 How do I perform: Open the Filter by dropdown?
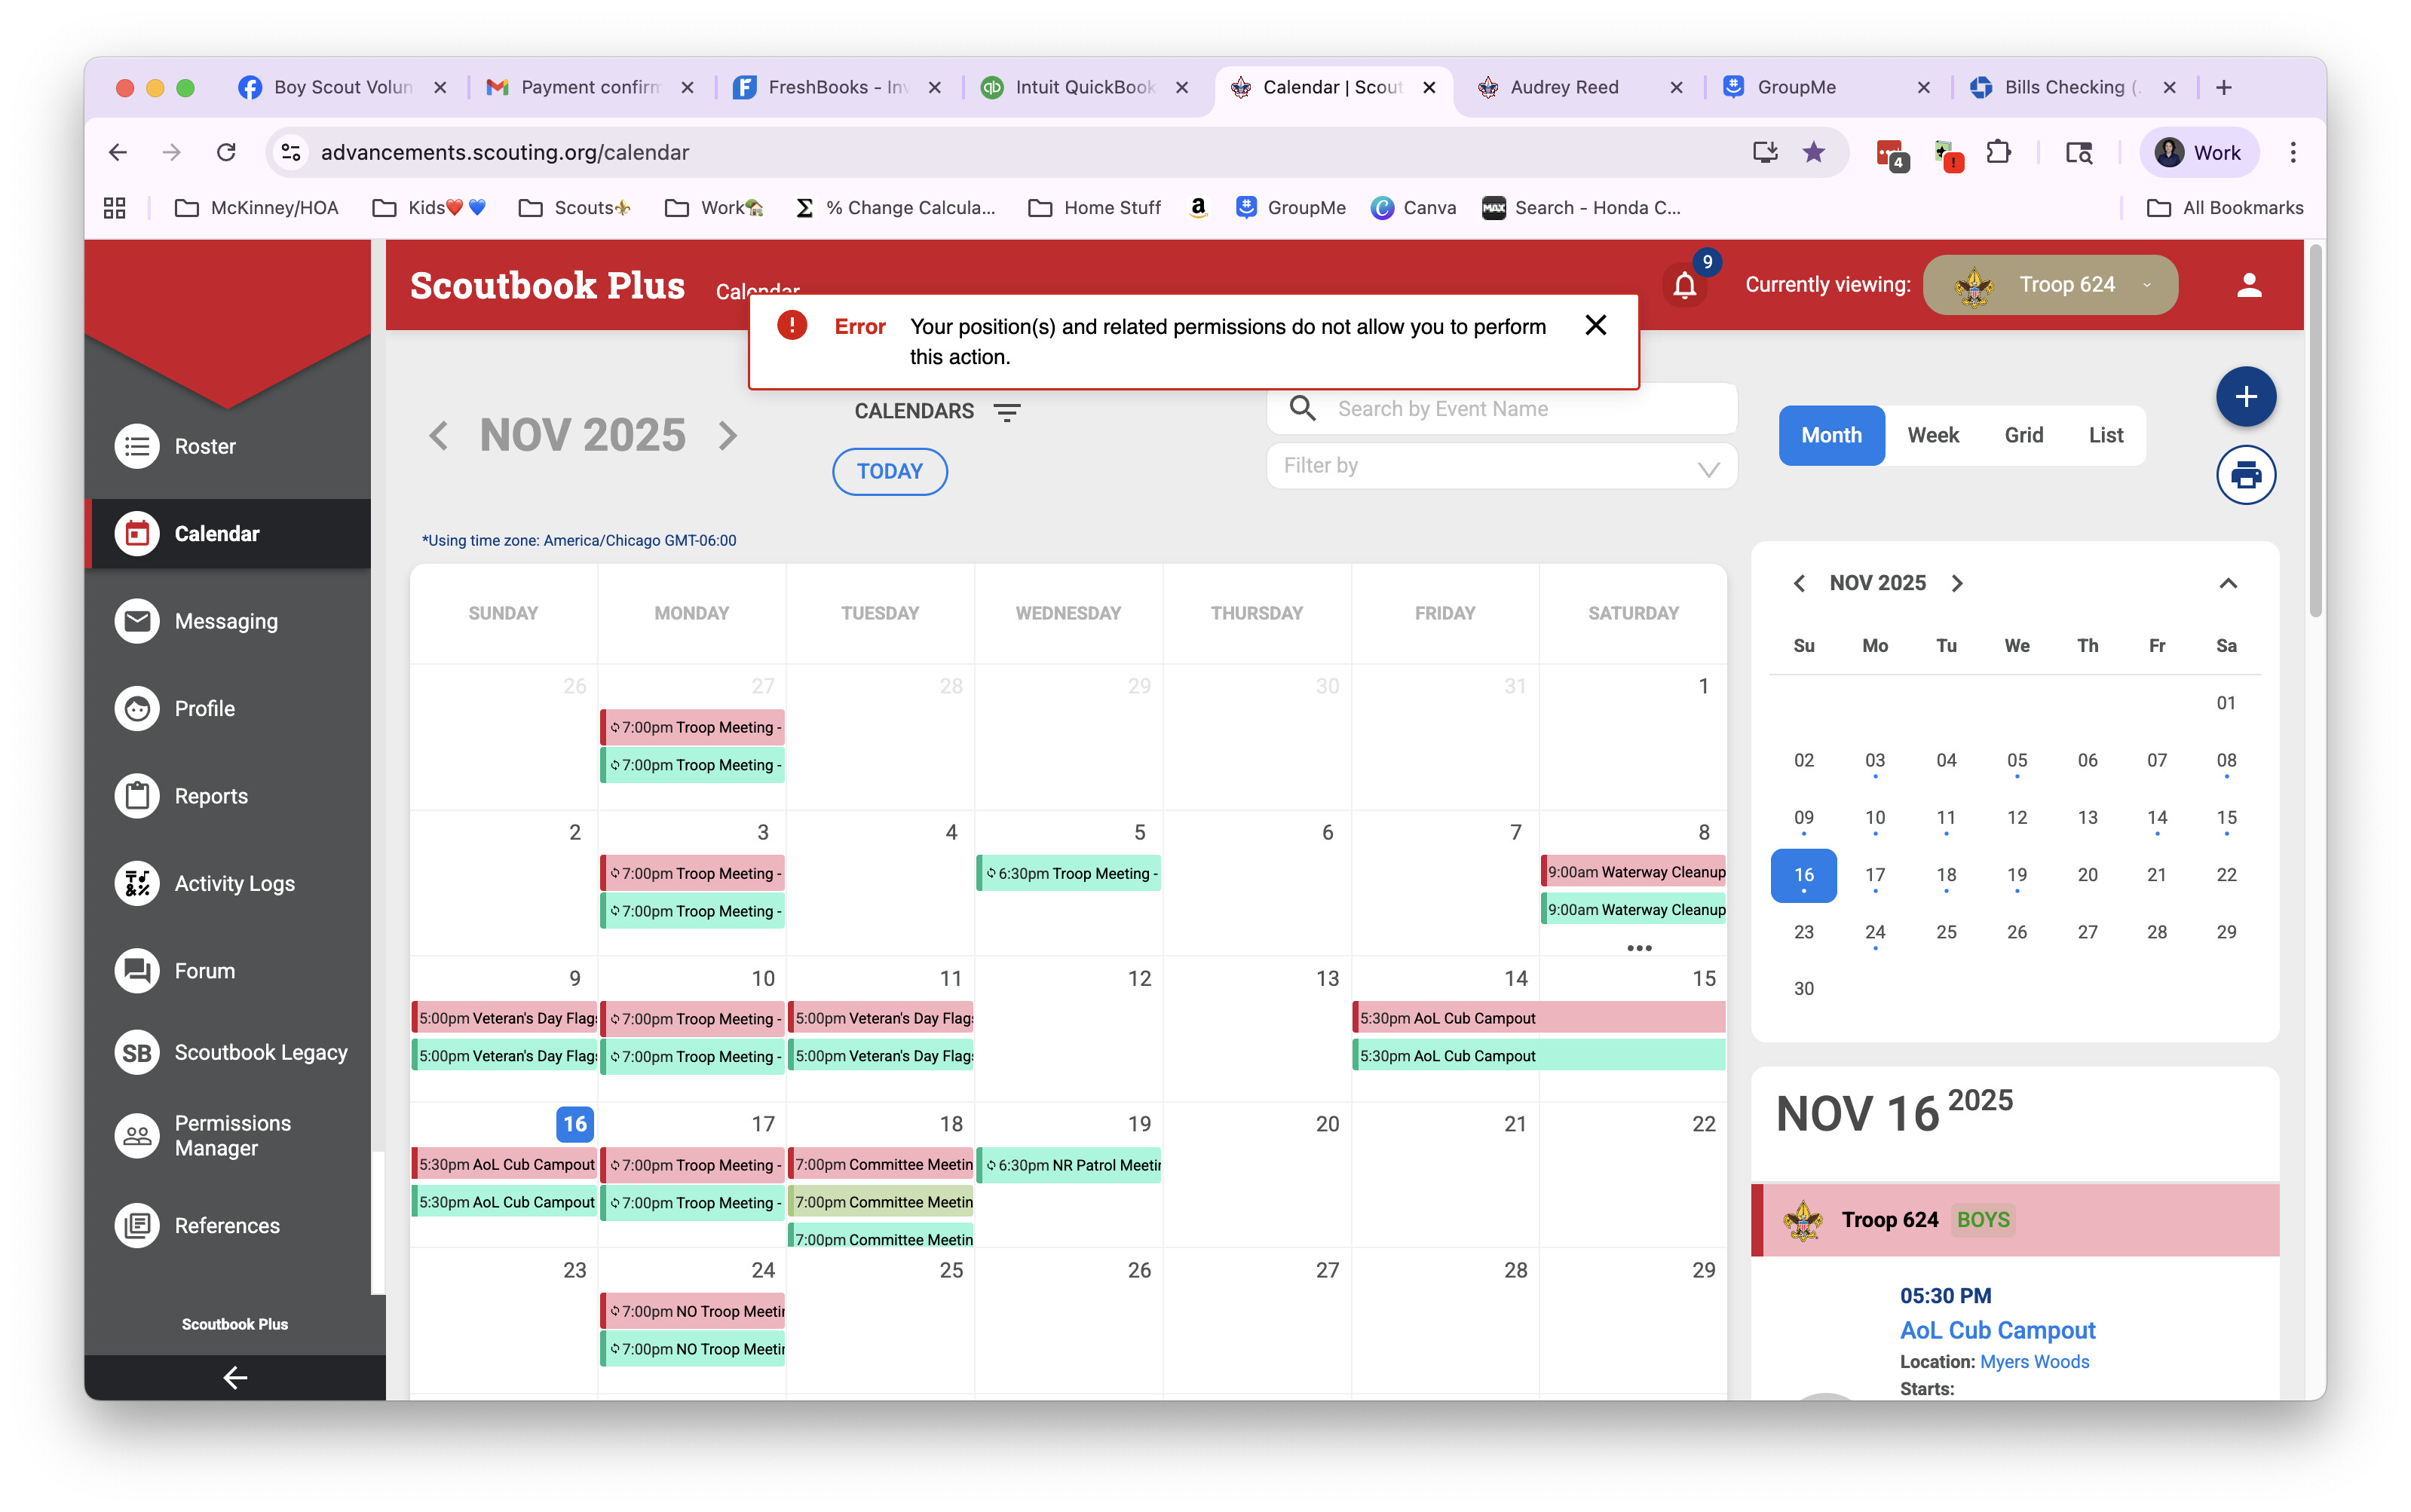point(1500,466)
